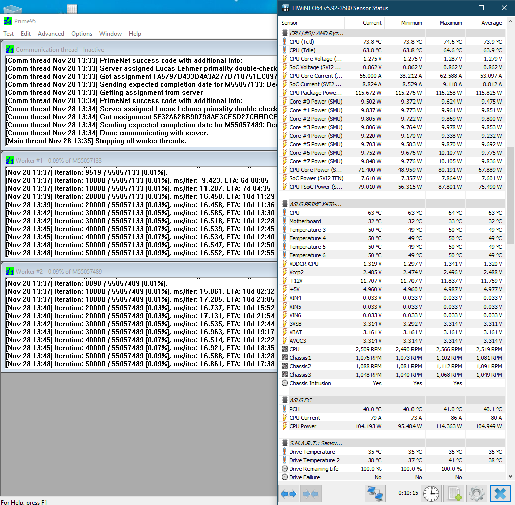Image resolution: width=515 pixels, height=505 pixels.
Task: Open the Window menu in Prime95
Action: pos(111,34)
